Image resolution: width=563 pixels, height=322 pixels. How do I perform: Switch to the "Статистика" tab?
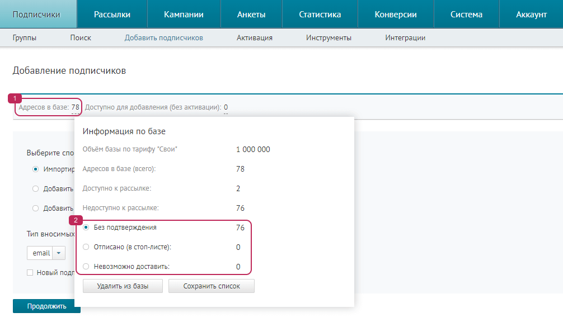[x=319, y=13]
